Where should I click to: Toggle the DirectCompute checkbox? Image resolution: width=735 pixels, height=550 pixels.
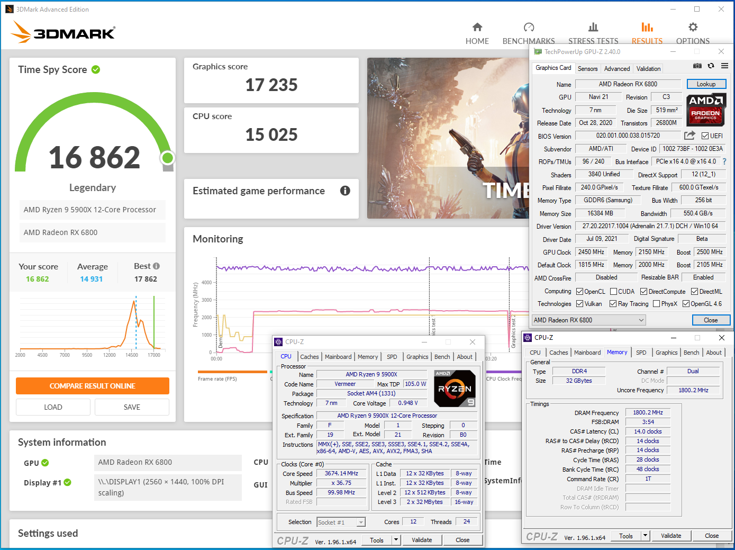643,292
